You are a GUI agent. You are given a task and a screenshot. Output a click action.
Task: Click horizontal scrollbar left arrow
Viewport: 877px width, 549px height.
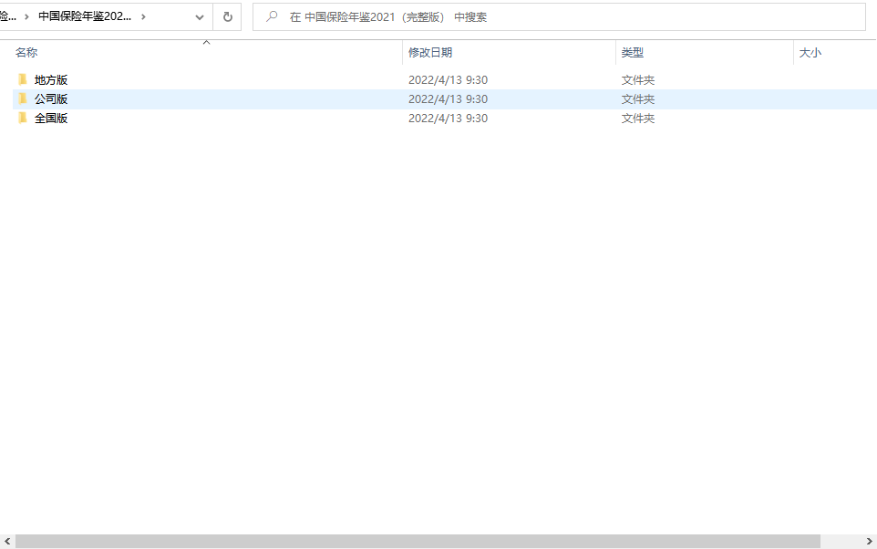click(x=7, y=541)
